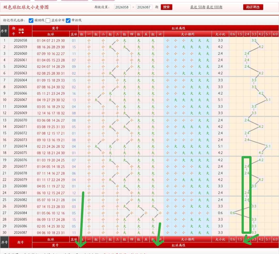Image resolution: width=279 pixels, height=254 pixels.
Task: Click red balls 08 16 26 28 29 30
Action: point(51,47)
